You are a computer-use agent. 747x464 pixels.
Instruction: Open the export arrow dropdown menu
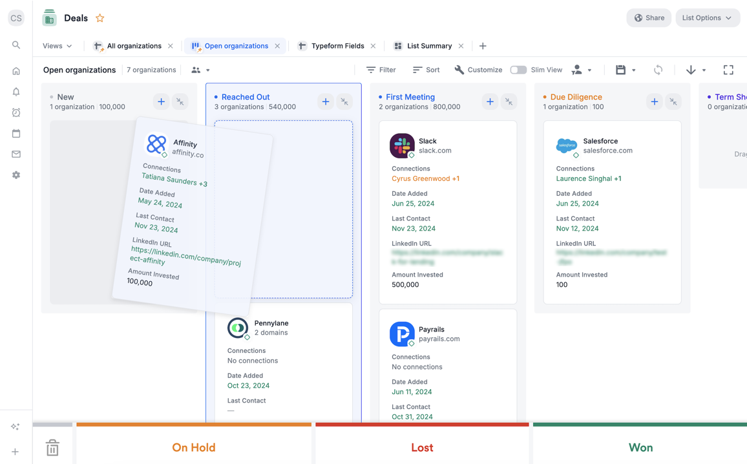695,69
